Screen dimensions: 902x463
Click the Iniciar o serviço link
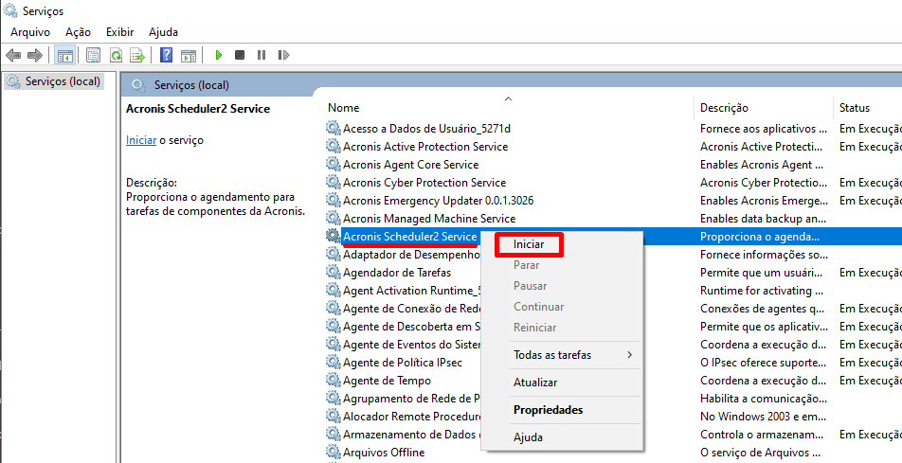(x=140, y=140)
